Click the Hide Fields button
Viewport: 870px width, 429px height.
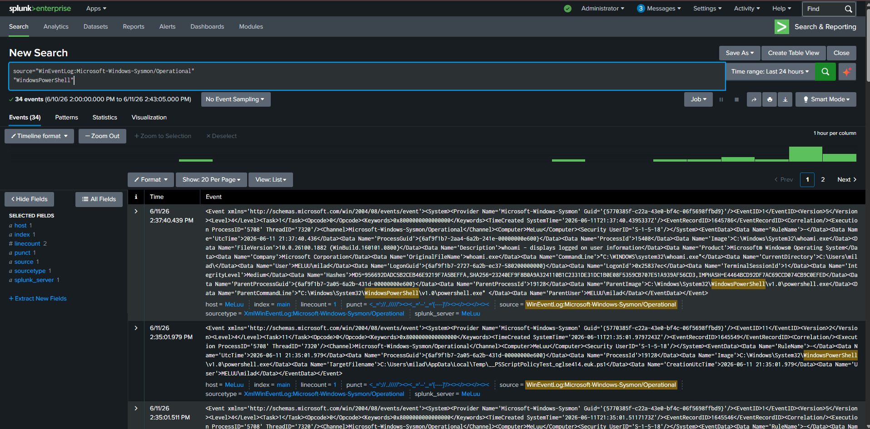coord(29,199)
